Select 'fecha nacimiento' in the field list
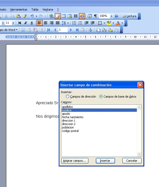 73,117
